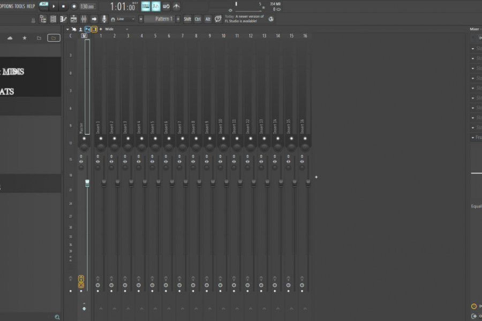
Task: Toggle Insert 3 latency clock button
Action: click(x=125, y=285)
